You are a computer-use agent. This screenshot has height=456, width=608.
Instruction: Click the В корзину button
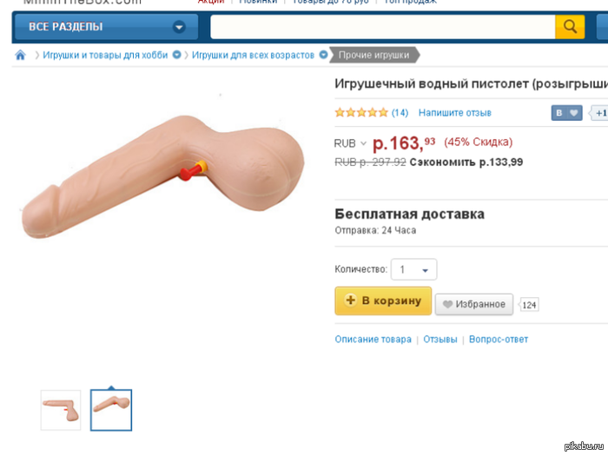tap(383, 301)
